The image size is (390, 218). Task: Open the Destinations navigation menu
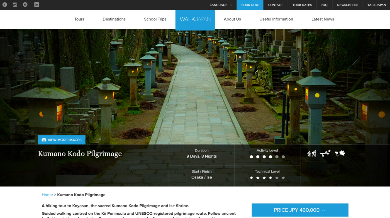(x=114, y=19)
